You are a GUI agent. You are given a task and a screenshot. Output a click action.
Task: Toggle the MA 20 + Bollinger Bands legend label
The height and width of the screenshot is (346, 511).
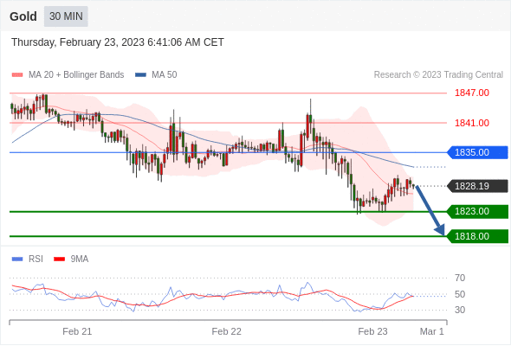click(x=76, y=75)
